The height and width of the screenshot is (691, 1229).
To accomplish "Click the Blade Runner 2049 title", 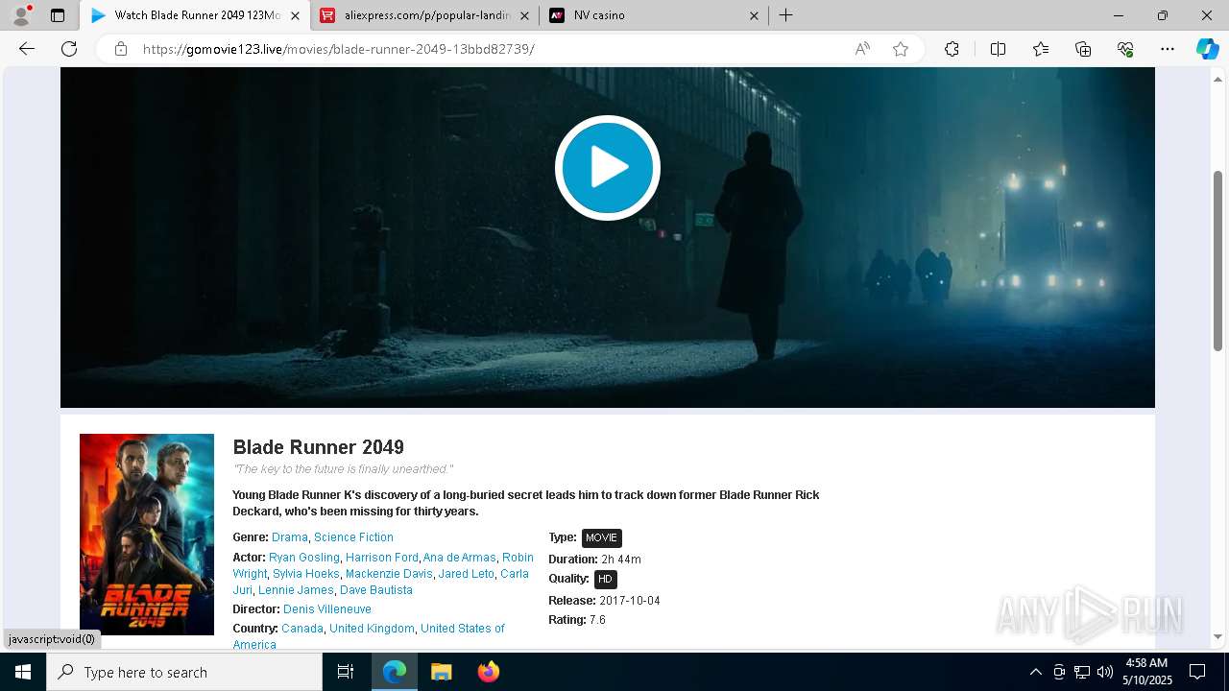I will 318,447.
